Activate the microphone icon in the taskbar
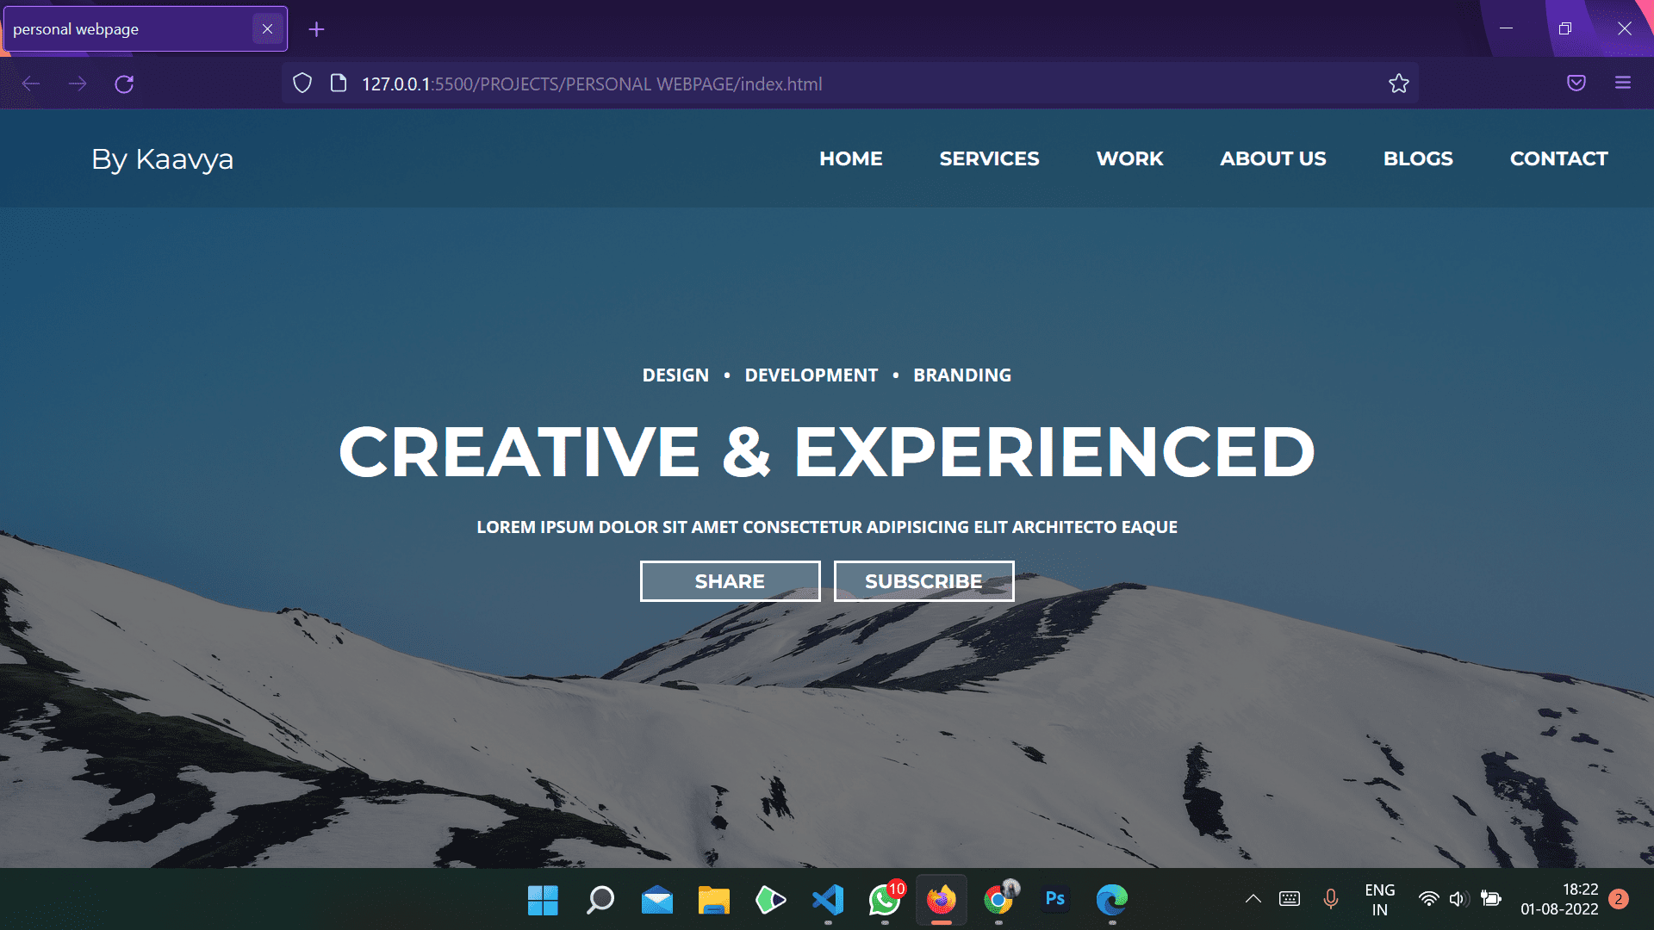The height and width of the screenshot is (930, 1654). tap(1330, 898)
